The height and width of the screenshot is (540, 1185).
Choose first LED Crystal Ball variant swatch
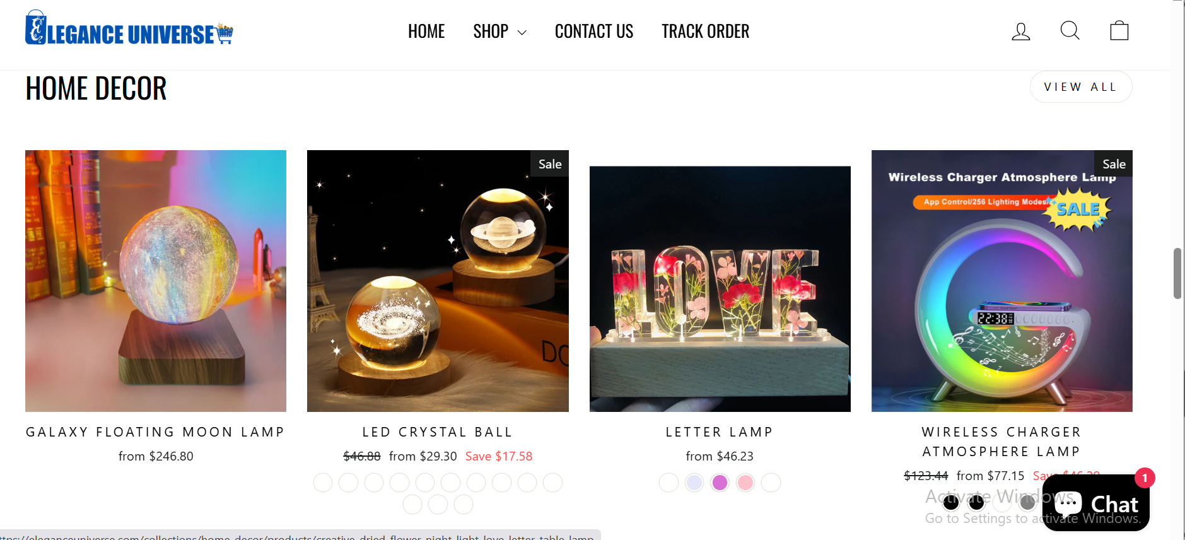pos(323,483)
